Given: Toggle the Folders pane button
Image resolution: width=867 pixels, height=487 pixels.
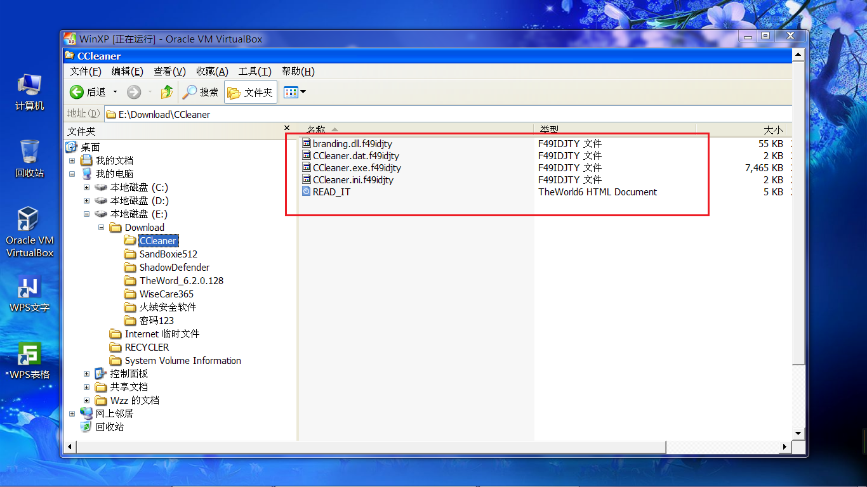Looking at the screenshot, I should (251, 93).
